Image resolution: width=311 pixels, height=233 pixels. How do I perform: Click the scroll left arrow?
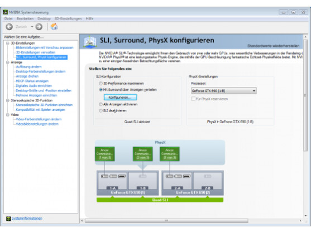click(82, 221)
